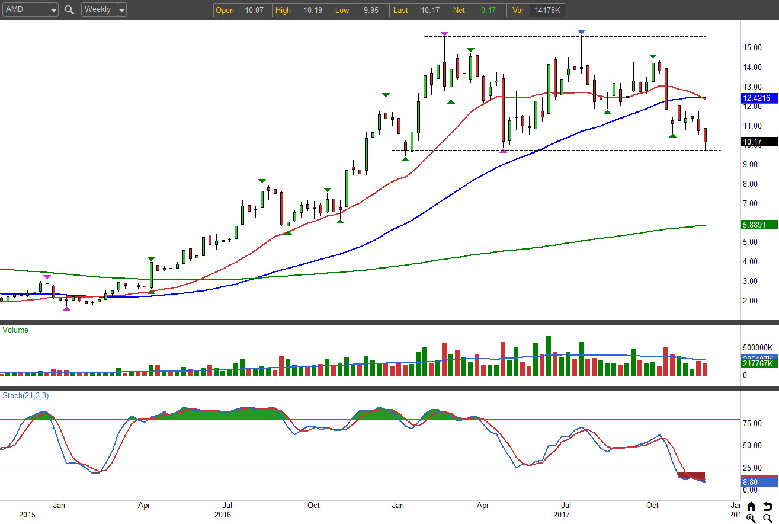Zoom in with the plus magnifier icon
Screen dimensions: 779x524
[x=751, y=518]
